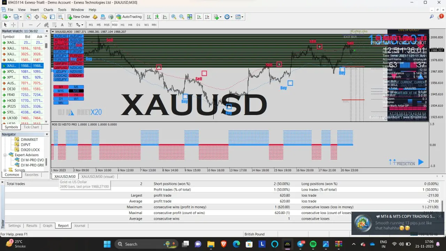Toggle the chart shift icon

tap(207, 17)
